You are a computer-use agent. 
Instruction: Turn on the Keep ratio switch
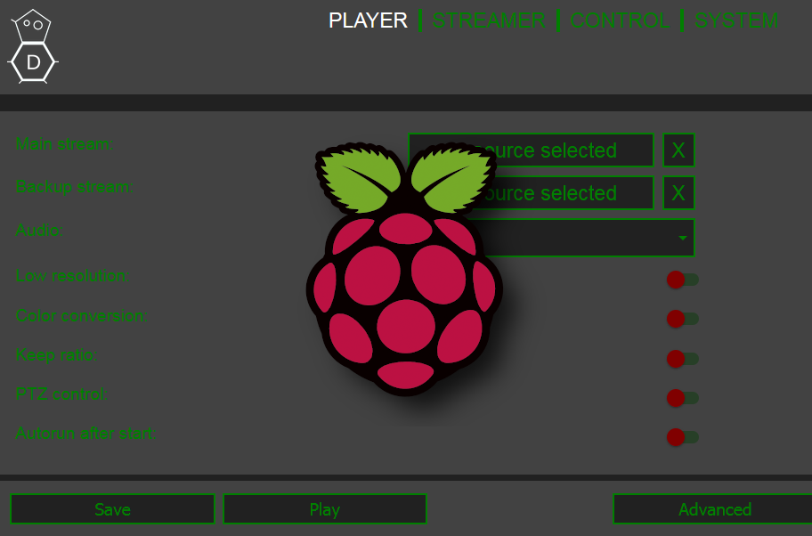click(682, 359)
